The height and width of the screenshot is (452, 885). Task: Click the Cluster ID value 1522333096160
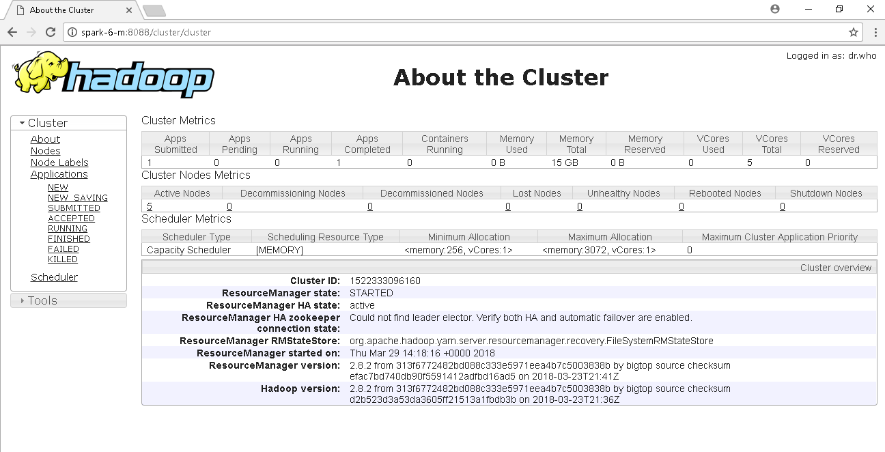coord(385,281)
